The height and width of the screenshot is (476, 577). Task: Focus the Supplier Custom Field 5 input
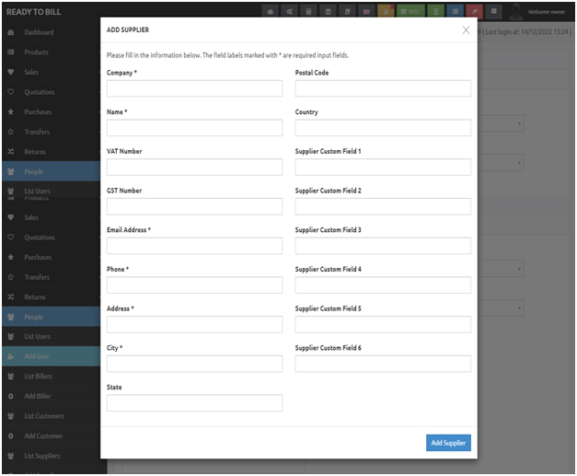click(383, 324)
